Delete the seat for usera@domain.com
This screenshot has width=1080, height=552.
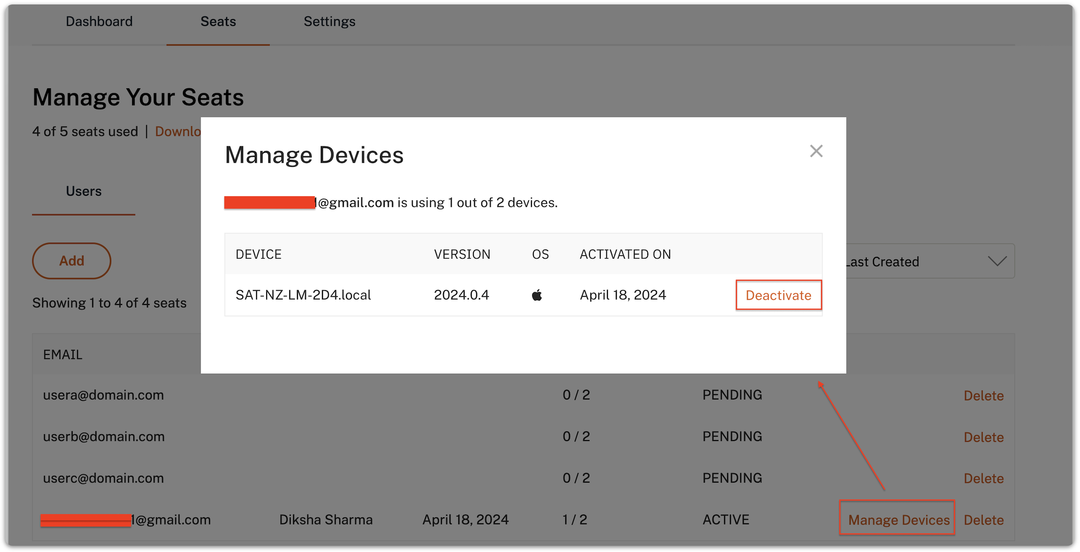click(x=984, y=395)
